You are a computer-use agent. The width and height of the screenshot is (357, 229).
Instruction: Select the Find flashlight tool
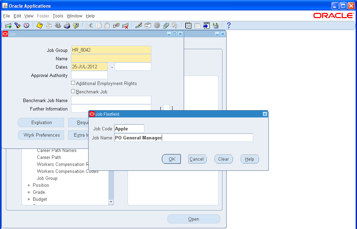click(17, 25)
